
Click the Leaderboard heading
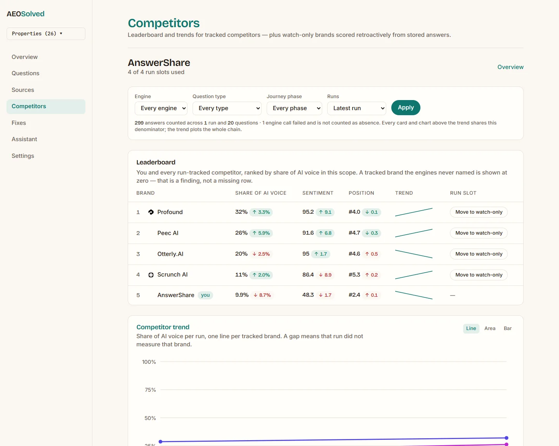[156, 162]
